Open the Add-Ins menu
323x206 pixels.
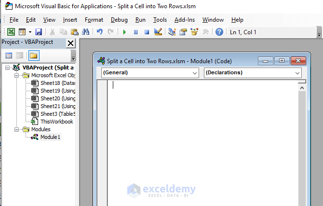tap(185, 20)
